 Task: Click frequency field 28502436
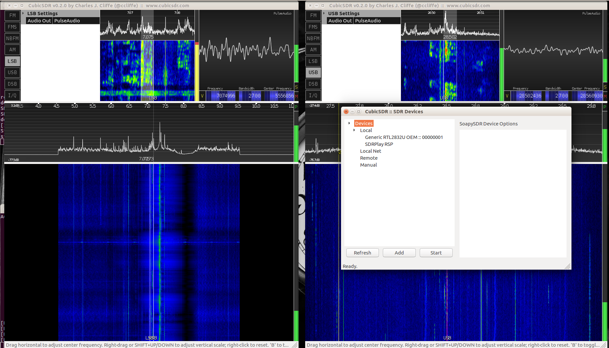527,96
